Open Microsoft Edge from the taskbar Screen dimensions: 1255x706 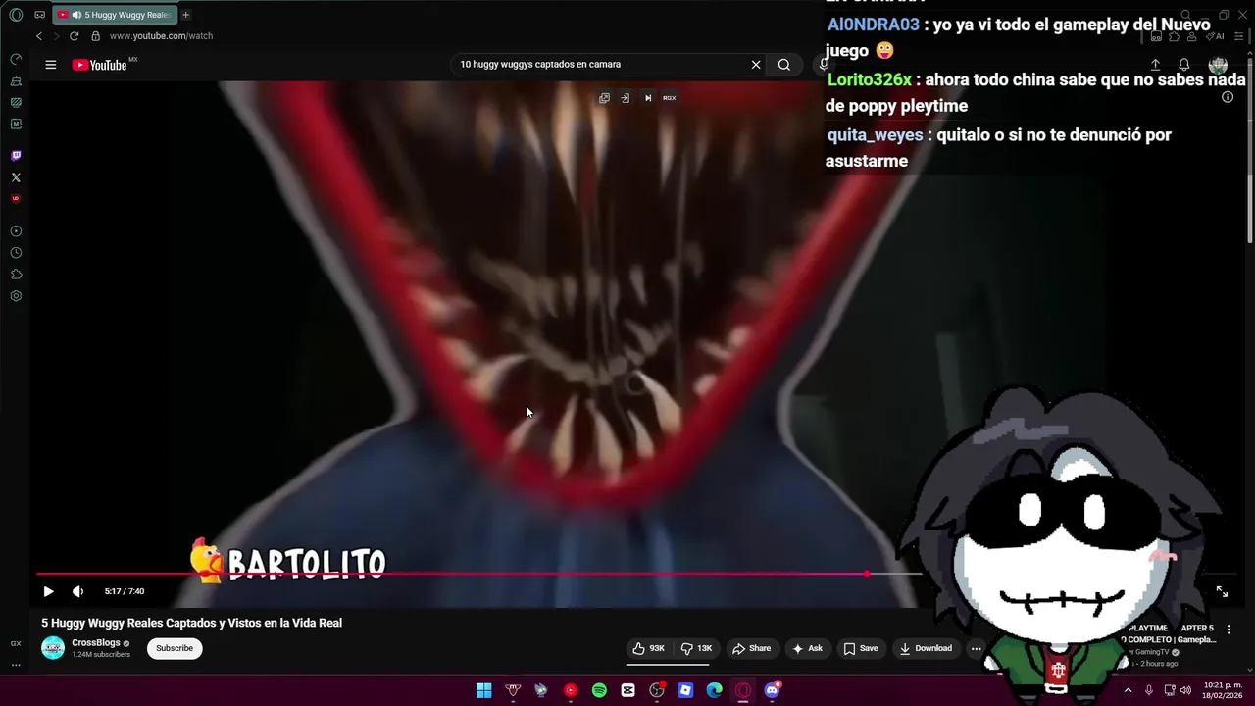pyautogui.click(x=714, y=690)
